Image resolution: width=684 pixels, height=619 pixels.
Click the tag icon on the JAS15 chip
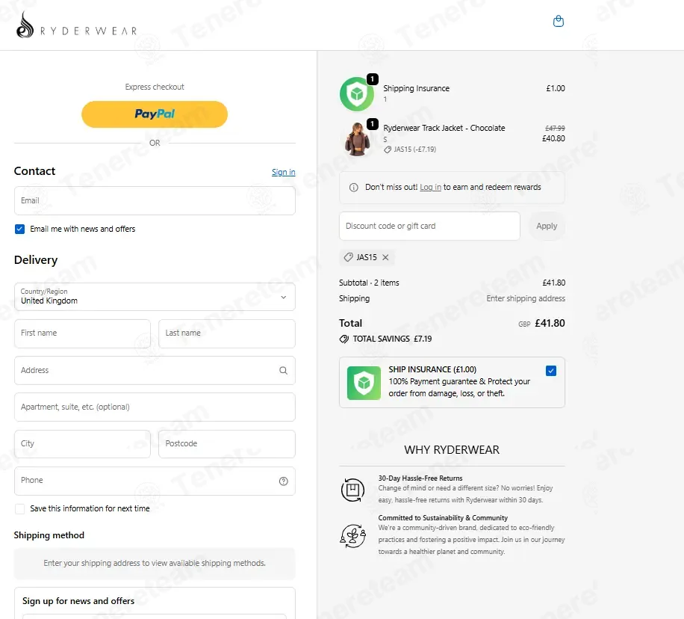[x=348, y=257]
